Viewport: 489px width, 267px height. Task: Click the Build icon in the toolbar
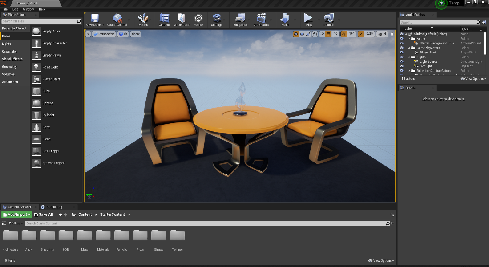coord(285,18)
